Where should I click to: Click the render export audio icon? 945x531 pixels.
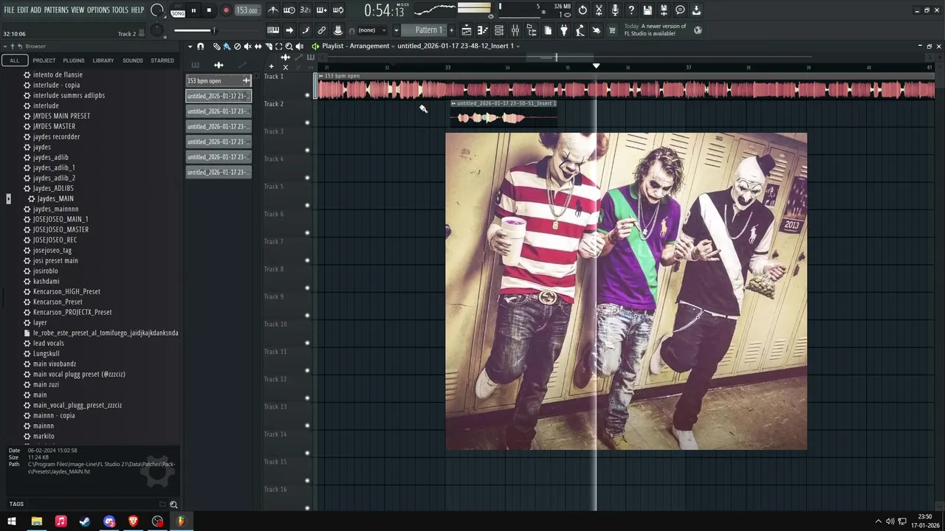(x=664, y=10)
